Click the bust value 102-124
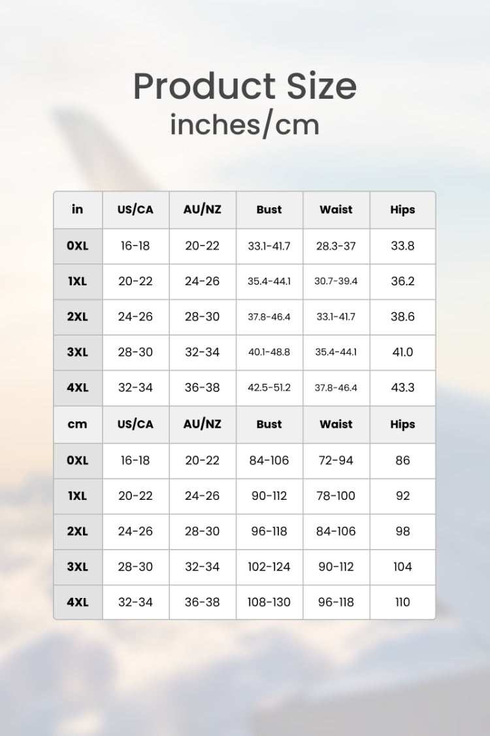 (269, 567)
